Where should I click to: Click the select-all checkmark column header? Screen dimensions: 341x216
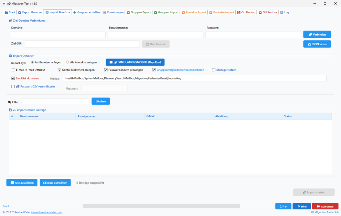pos(12,116)
